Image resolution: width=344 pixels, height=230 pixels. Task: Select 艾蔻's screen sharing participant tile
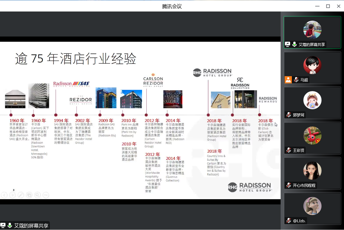pyautogui.click(x=312, y=32)
